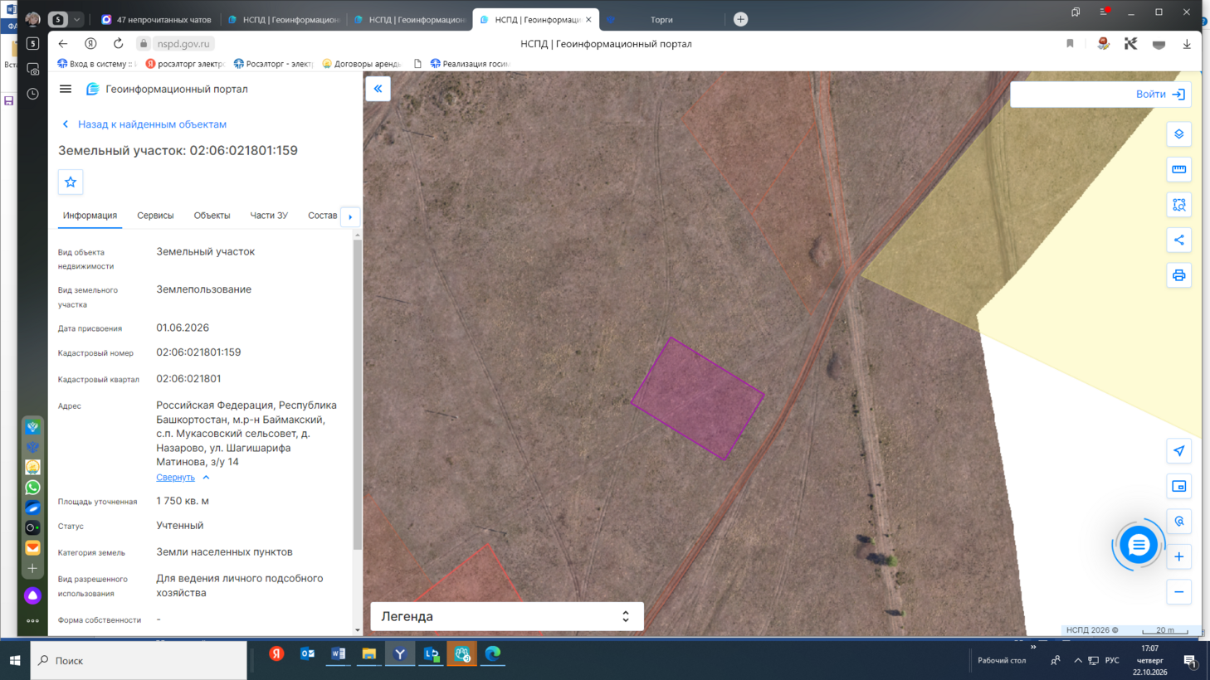Zoom in the map with plus
This screenshot has width=1210, height=680.
tap(1178, 556)
